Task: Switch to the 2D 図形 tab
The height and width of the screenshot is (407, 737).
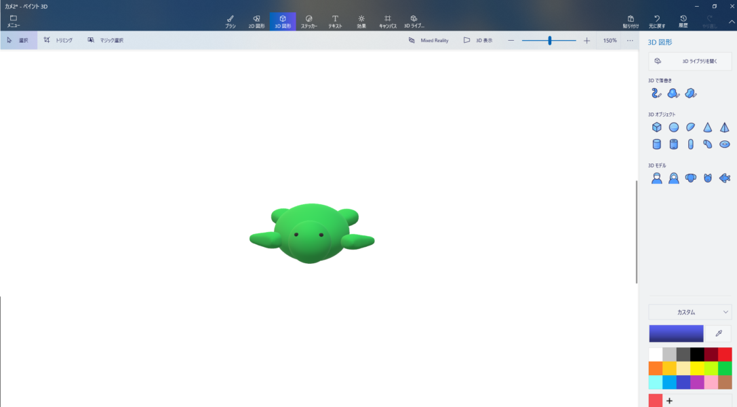Action: (x=257, y=22)
